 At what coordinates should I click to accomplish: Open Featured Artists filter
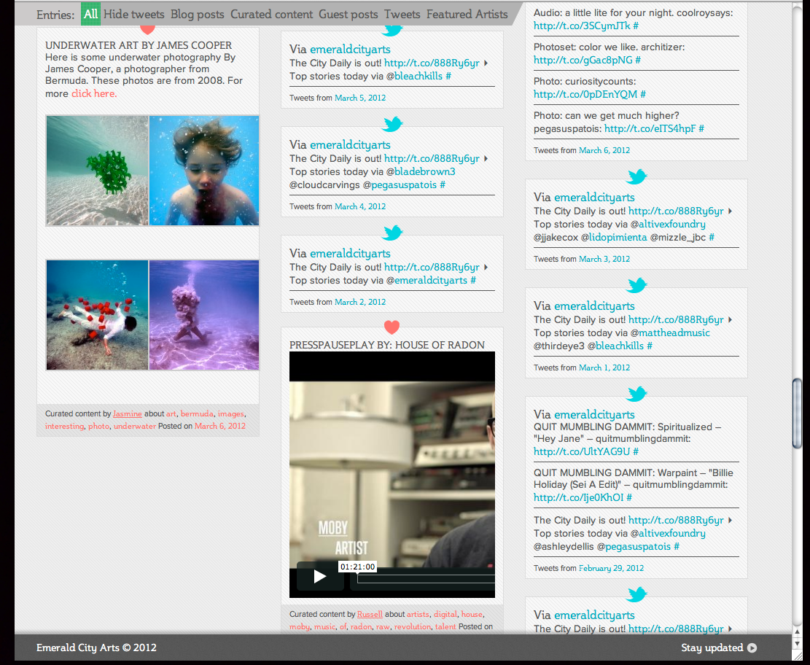point(467,15)
